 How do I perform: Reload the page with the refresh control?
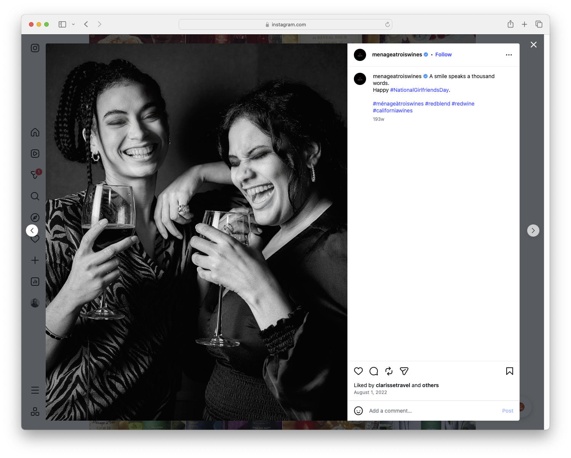coord(387,24)
